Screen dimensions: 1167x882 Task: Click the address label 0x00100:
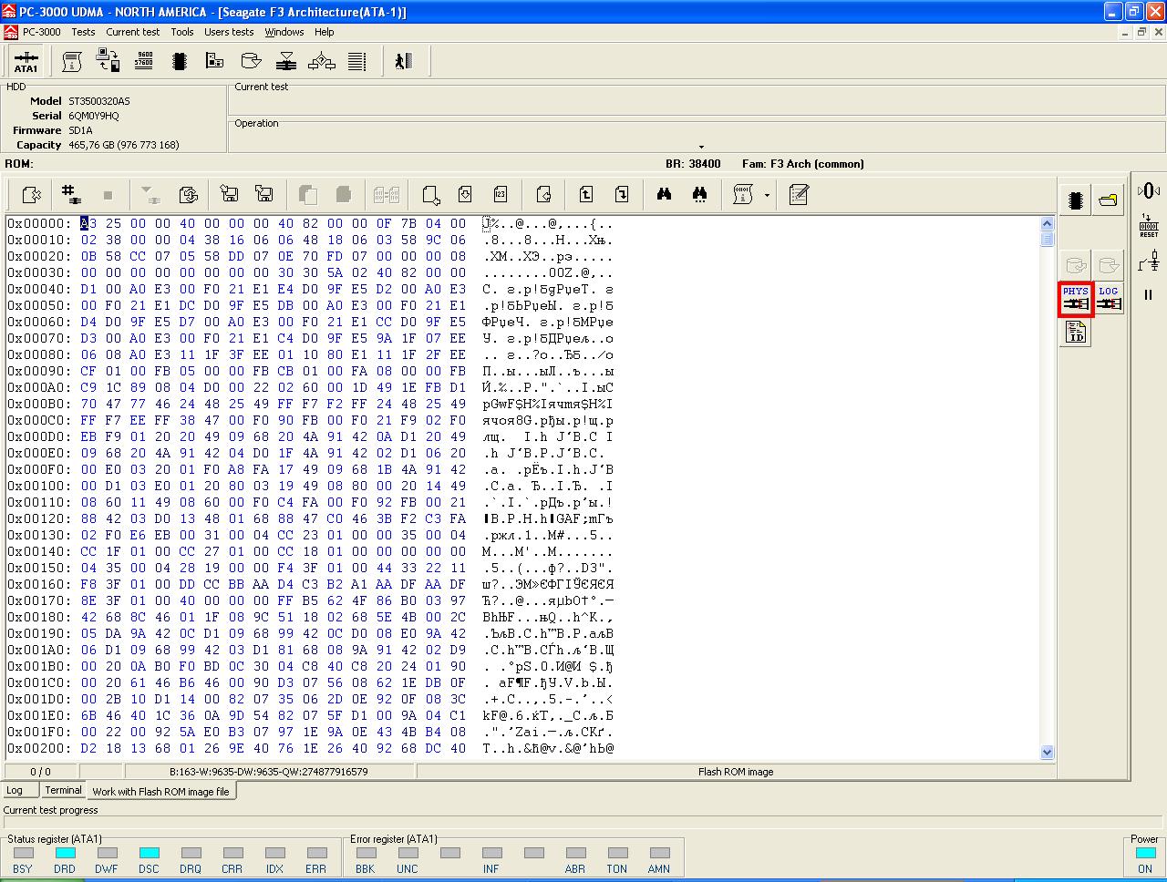pyautogui.click(x=39, y=486)
